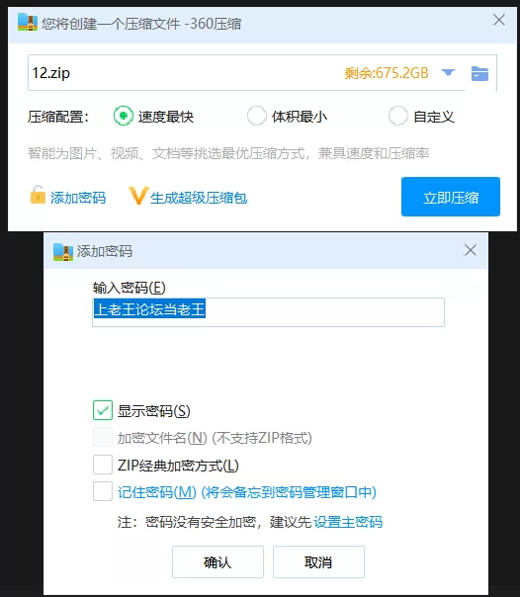Select the 速度最快 compression option
The width and height of the screenshot is (520, 597).
(x=124, y=116)
